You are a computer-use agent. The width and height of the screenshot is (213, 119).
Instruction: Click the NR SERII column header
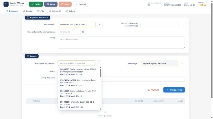point(139,101)
